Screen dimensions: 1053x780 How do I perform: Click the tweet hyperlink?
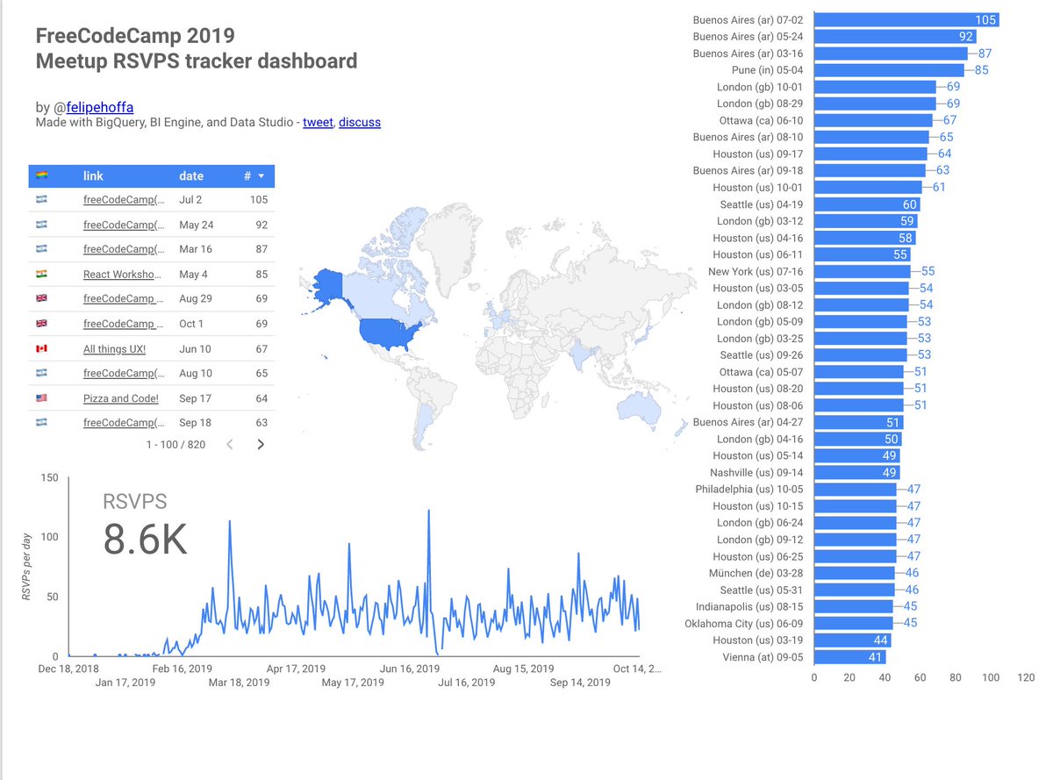point(318,122)
